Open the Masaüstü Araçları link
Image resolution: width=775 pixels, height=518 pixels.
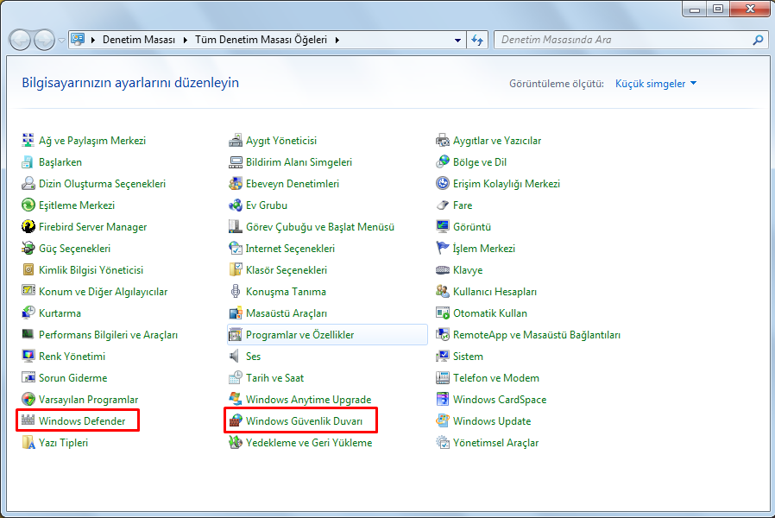(x=287, y=313)
